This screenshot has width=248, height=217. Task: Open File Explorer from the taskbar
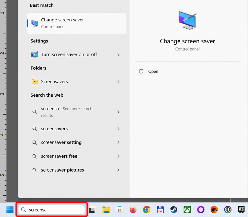(106, 209)
